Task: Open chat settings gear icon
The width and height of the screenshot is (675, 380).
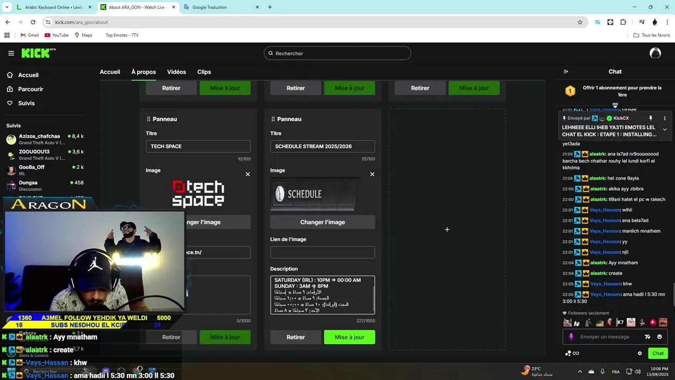Action: pos(640,354)
